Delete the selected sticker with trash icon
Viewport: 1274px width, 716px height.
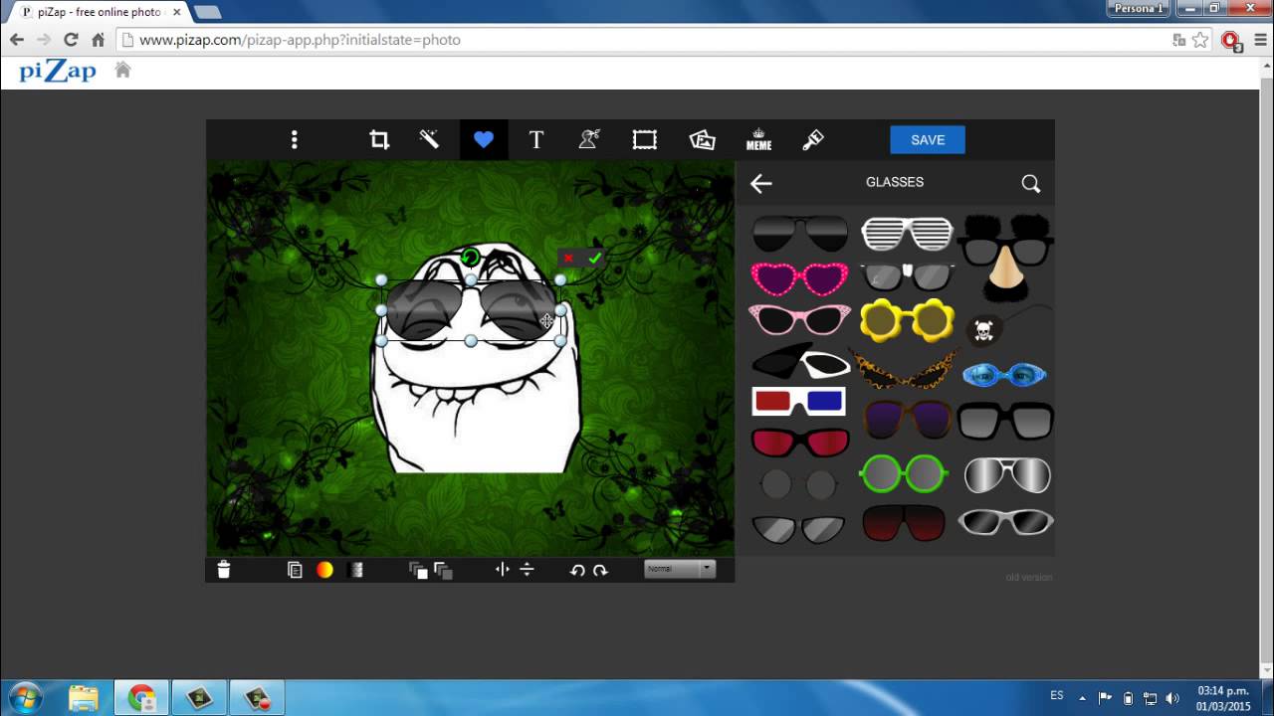point(224,570)
